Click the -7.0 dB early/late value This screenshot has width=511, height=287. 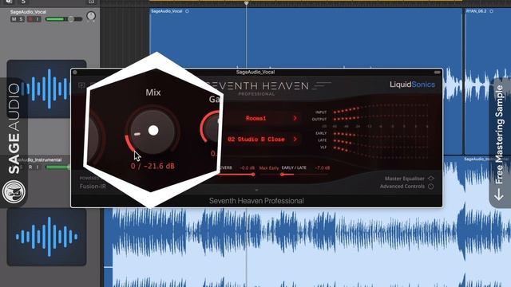pyautogui.click(x=323, y=168)
